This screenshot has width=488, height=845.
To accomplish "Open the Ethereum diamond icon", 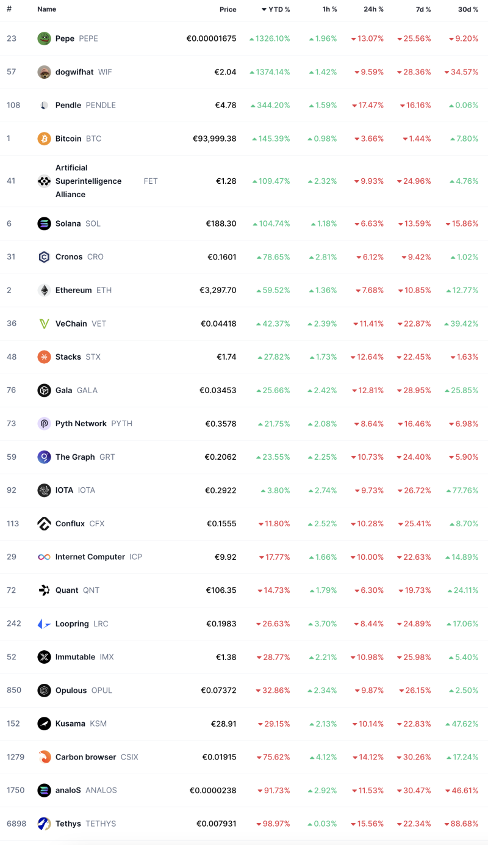I will 44,291.
